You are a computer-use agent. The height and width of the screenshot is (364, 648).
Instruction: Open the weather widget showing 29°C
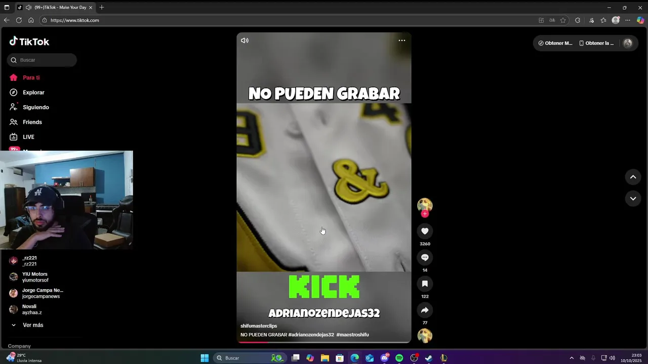pyautogui.click(x=23, y=358)
